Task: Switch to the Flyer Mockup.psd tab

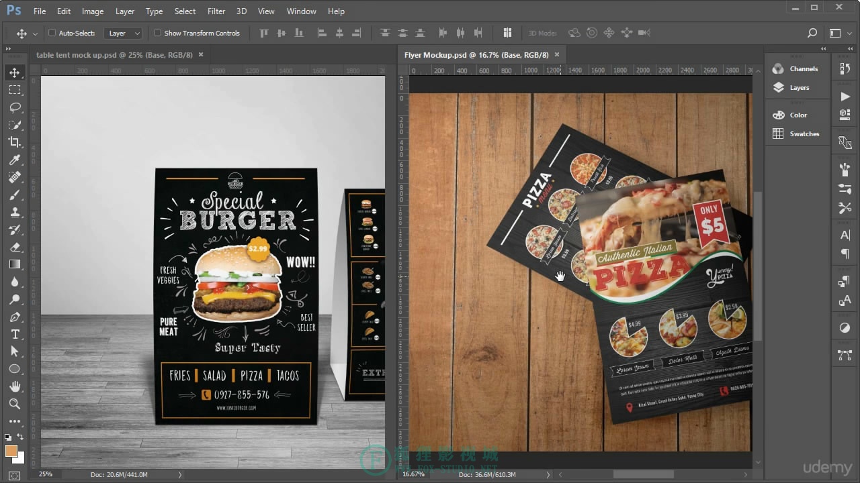Action: pyautogui.click(x=476, y=55)
